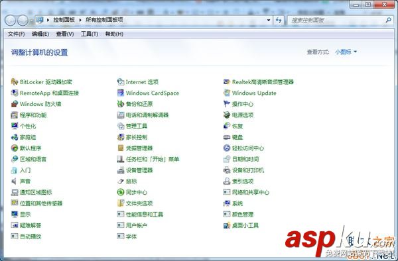Open the 自动播放 link
The image size is (398, 261).
click(31, 236)
